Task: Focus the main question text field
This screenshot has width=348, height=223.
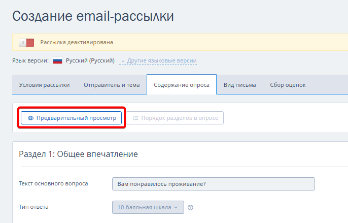Action: pyautogui.click(x=213, y=183)
